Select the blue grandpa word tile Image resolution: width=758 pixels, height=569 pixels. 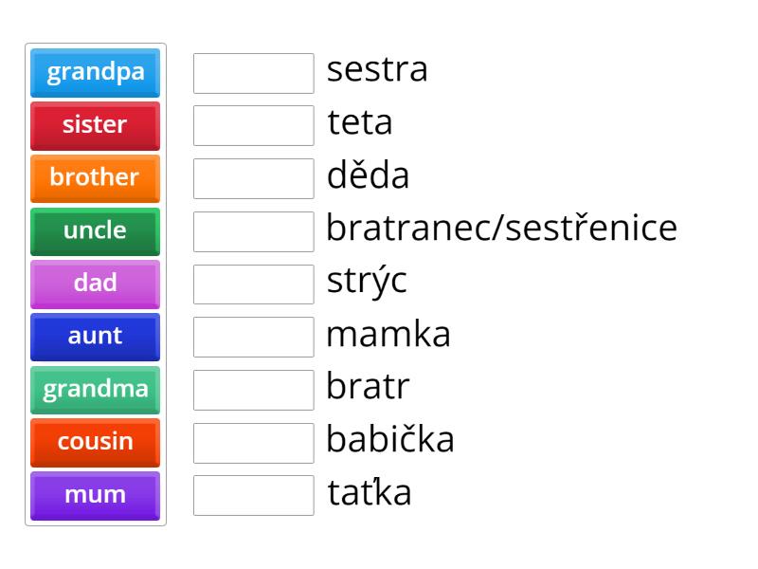pos(96,73)
